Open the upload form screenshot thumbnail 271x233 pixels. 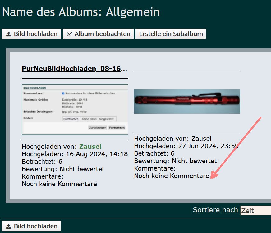[75, 109]
